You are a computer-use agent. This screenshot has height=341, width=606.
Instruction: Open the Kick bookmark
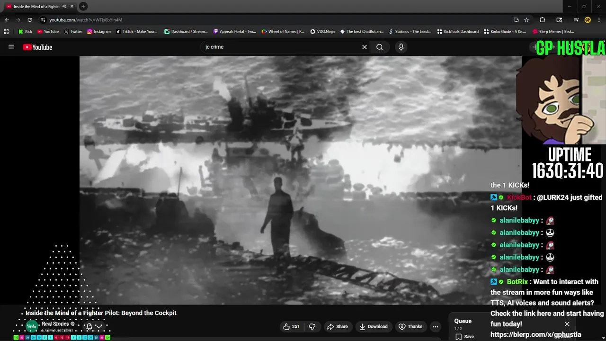25,32
